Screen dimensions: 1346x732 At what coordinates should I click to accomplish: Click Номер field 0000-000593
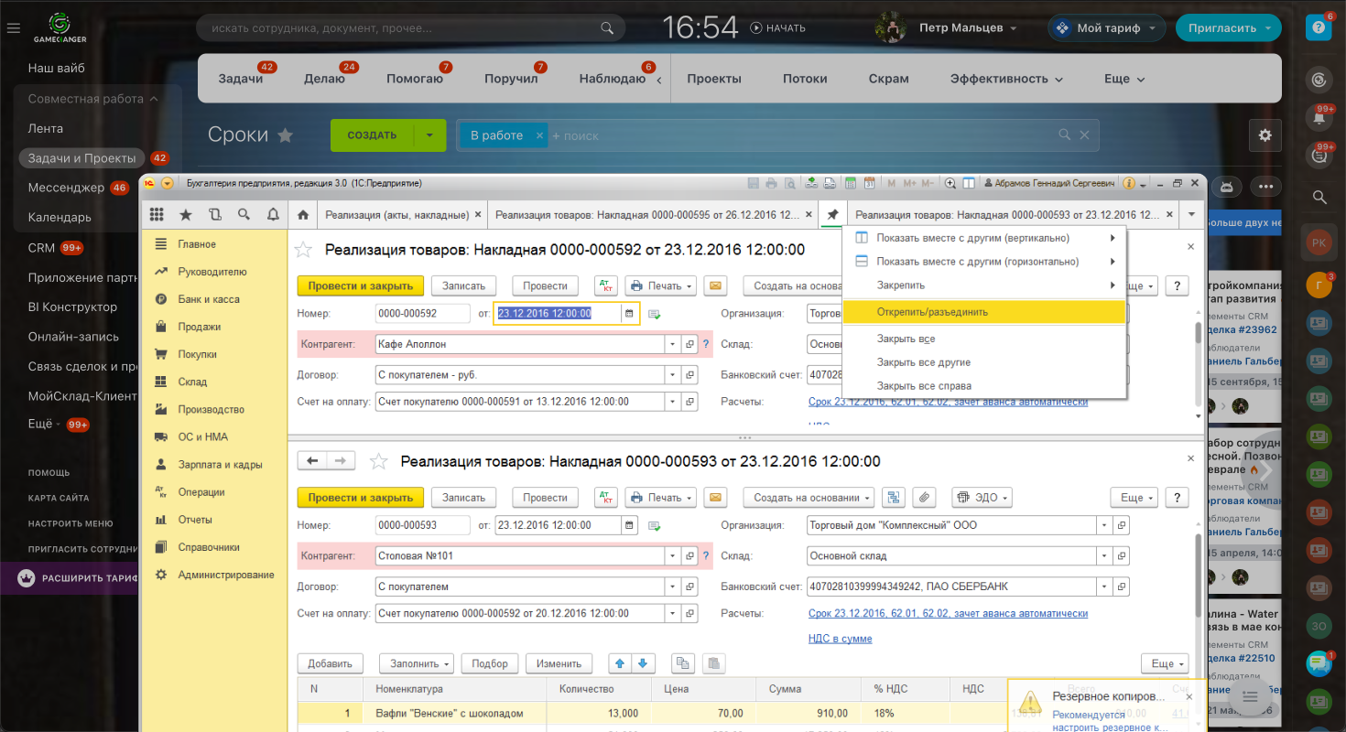pos(422,525)
